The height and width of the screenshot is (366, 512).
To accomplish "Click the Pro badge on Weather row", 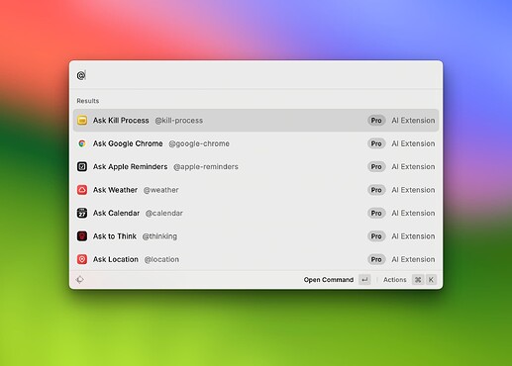I will click(x=376, y=190).
